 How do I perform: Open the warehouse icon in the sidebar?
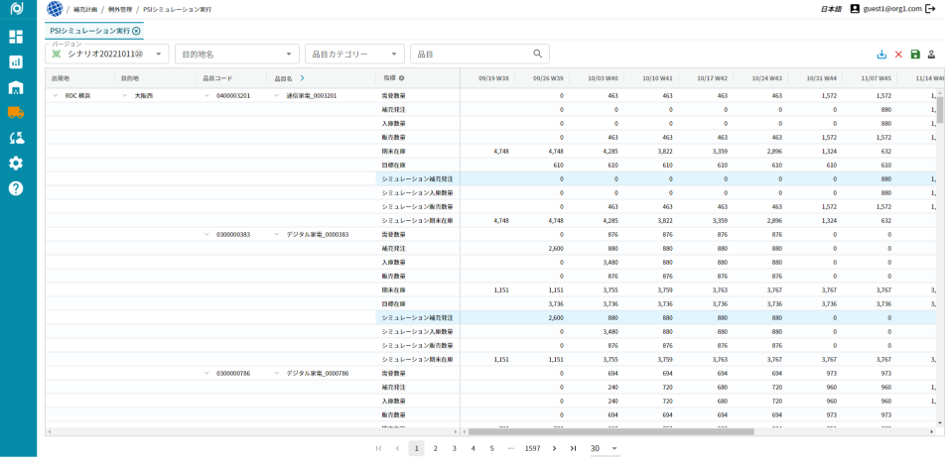point(16,87)
